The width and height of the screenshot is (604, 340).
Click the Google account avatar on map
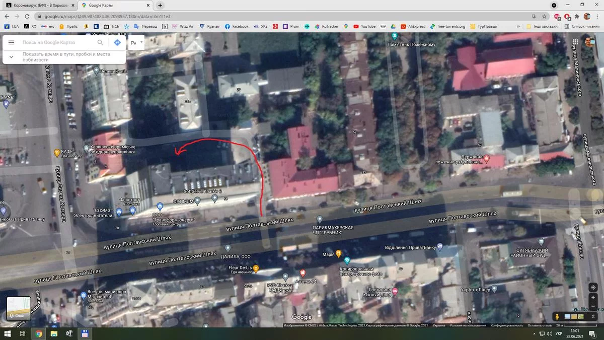[589, 43]
